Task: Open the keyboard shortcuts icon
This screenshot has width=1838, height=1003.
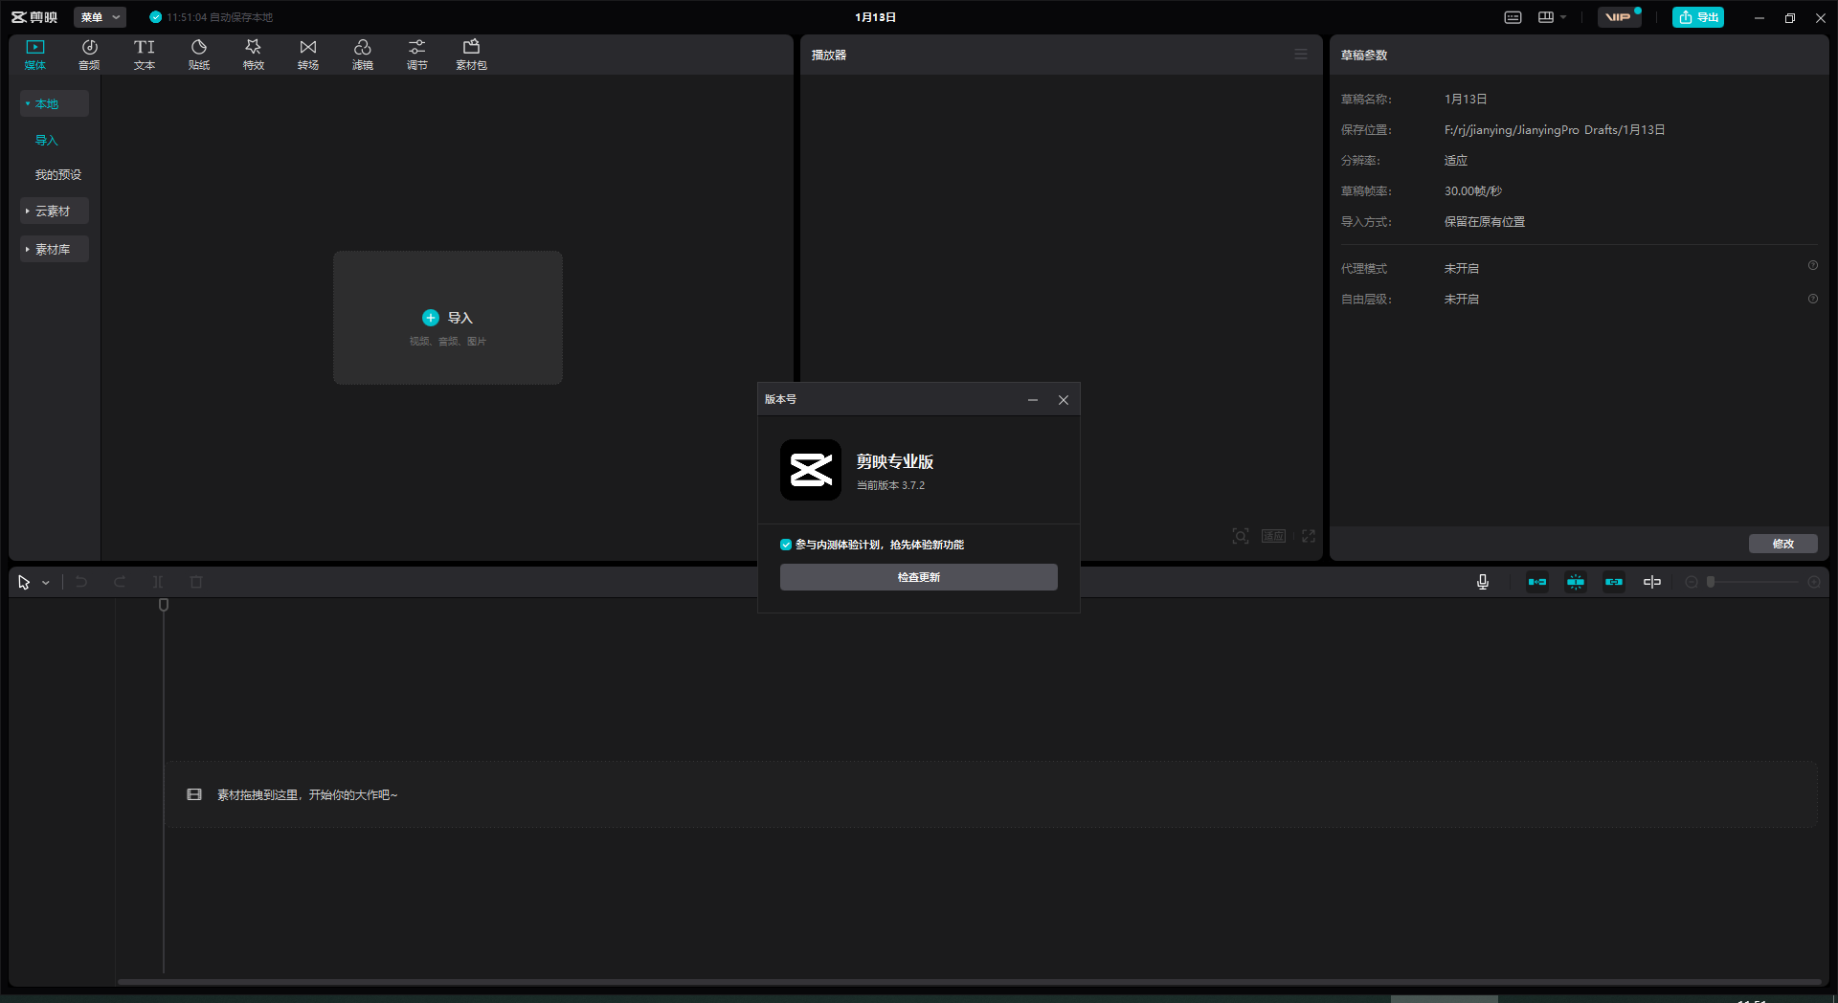Action: click(1513, 17)
